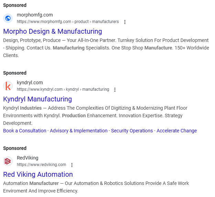Click the morphomfg.com product manufacturers URL
This screenshot has width=215, height=197.
click(x=68, y=22)
